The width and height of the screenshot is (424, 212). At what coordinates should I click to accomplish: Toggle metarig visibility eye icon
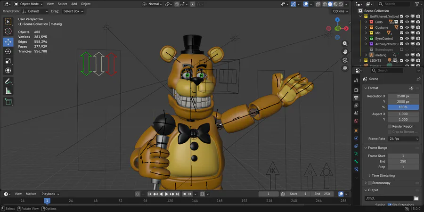pyautogui.click(x=407, y=55)
